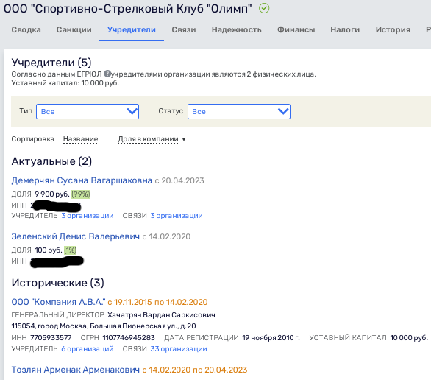Screen dimensions: 431x380
Task: Click the green verified checkmark icon
Action: click(x=264, y=8)
